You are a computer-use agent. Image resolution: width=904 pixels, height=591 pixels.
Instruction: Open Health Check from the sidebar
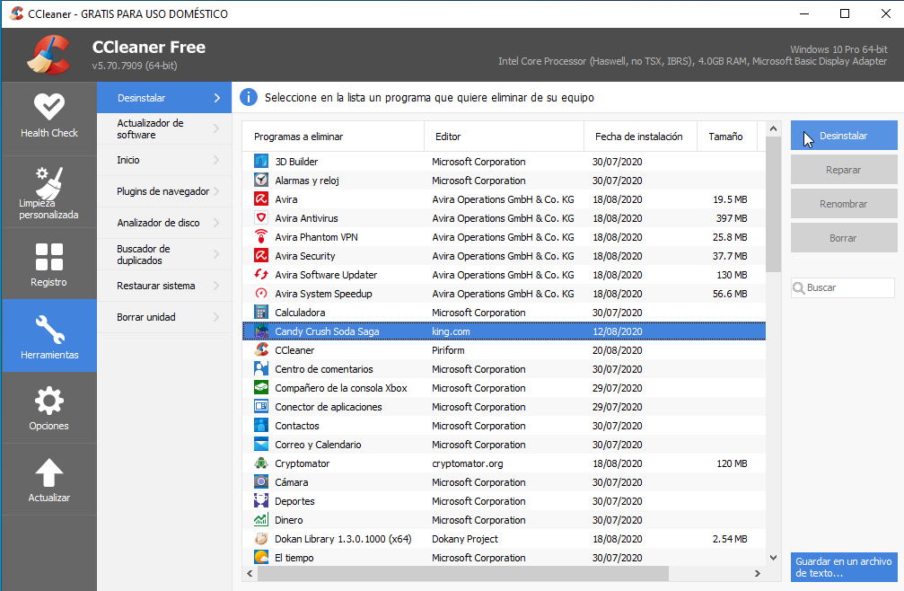49,119
